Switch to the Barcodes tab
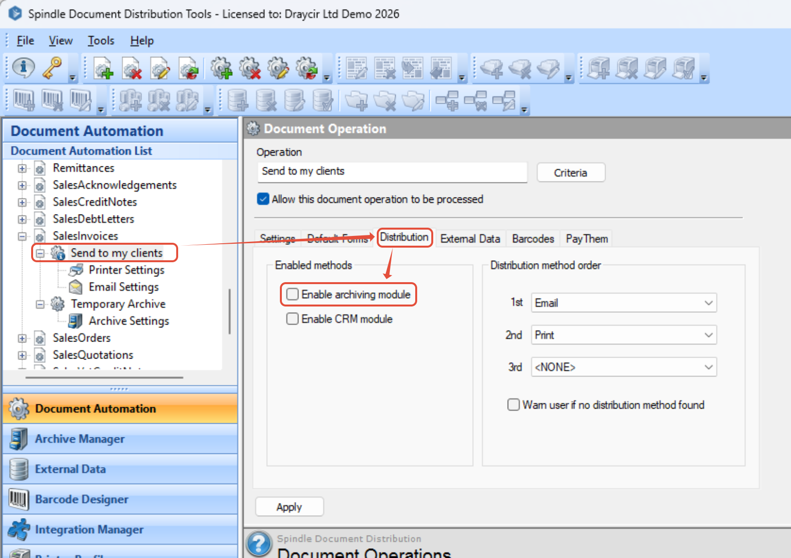The height and width of the screenshot is (558, 791). (533, 238)
